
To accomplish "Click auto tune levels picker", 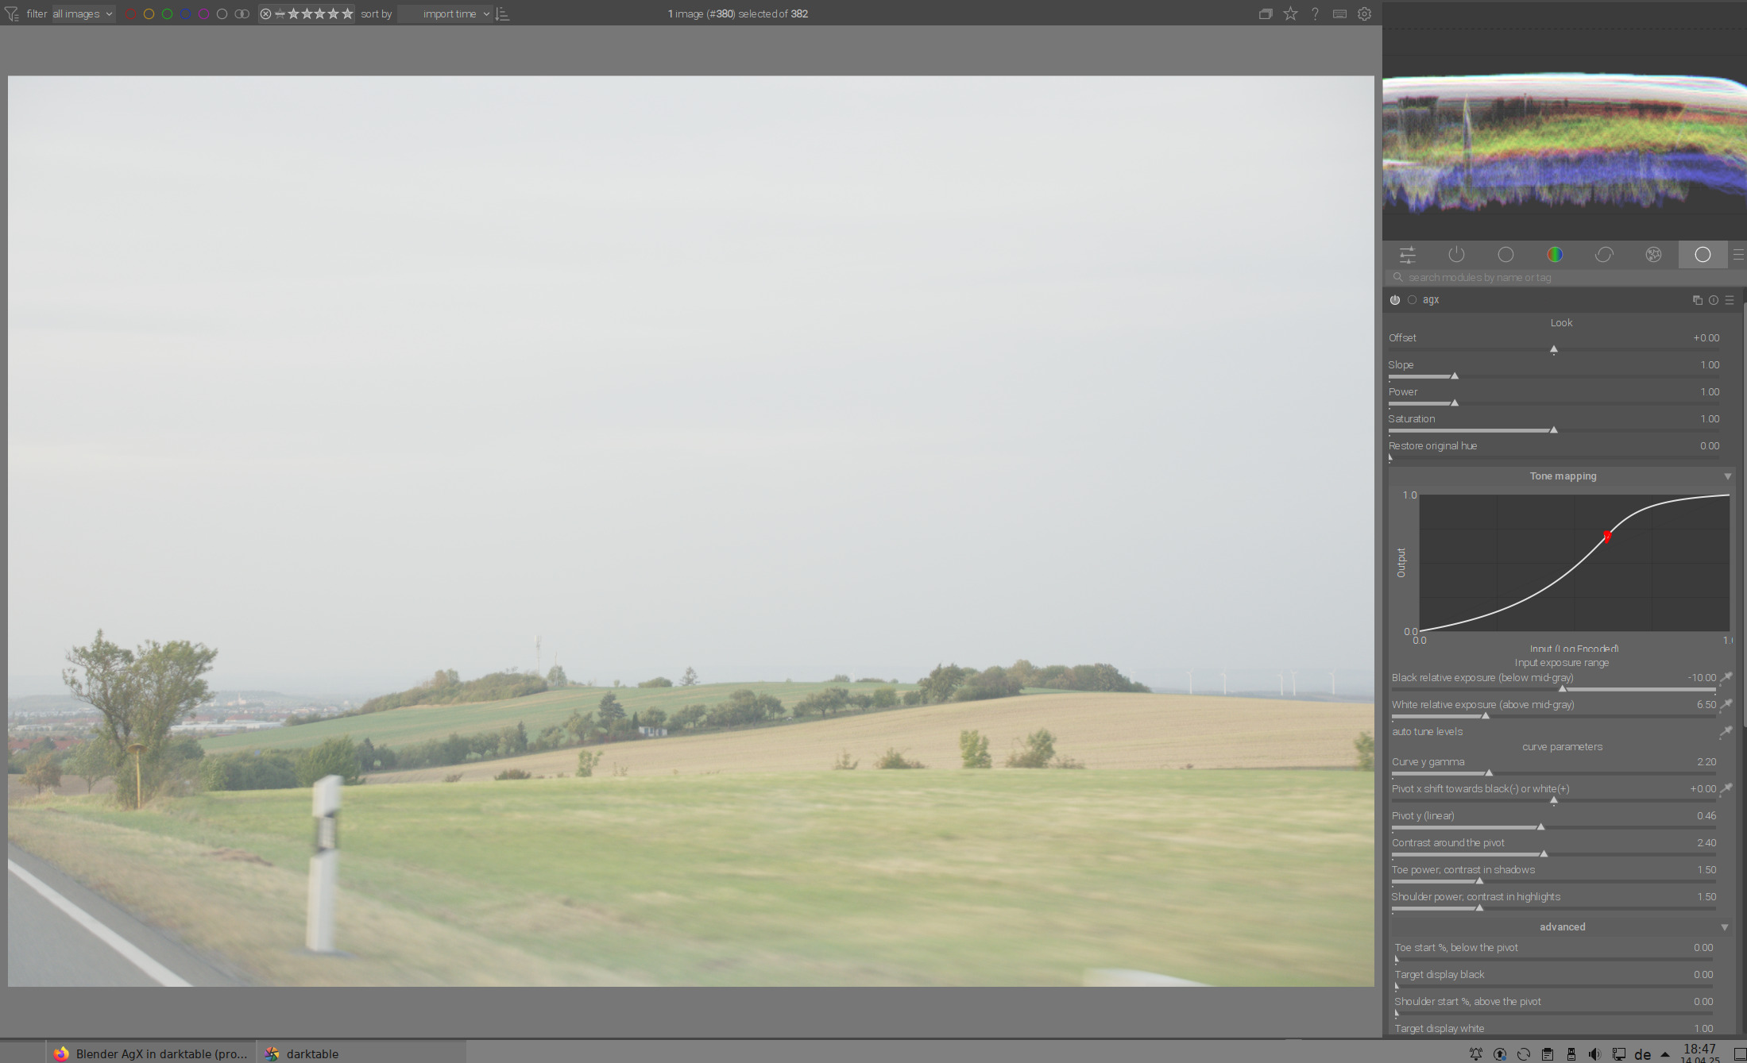I will [x=1726, y=732].
